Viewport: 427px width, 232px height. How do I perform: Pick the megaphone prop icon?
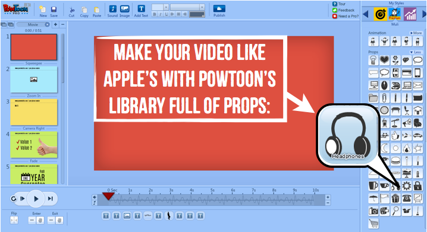tap(407, 123)
